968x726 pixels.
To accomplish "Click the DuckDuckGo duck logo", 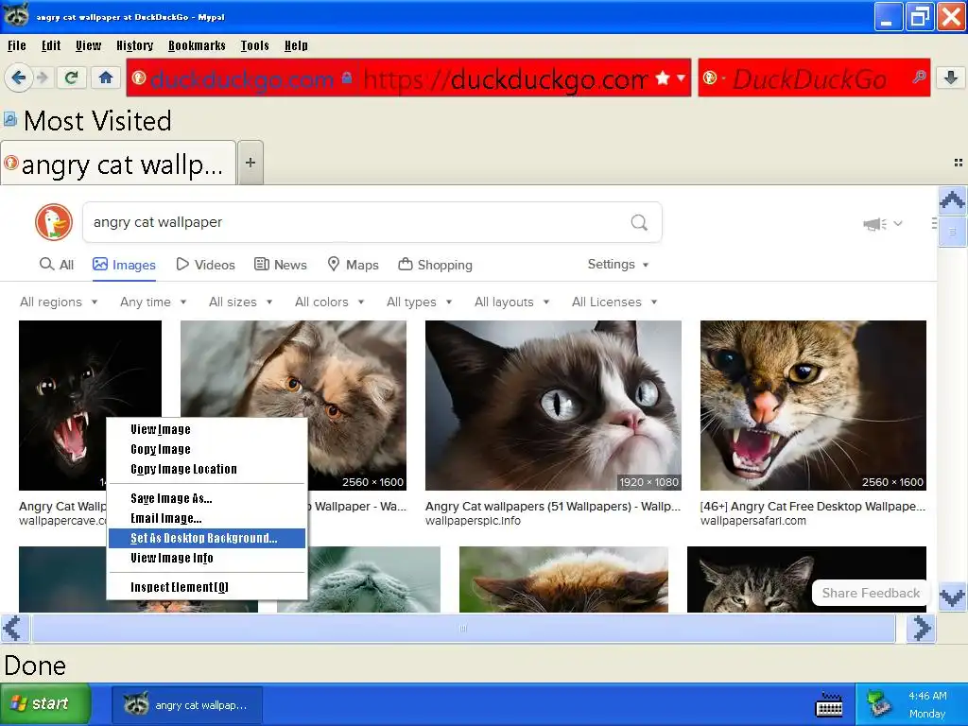I will (54, 222).
